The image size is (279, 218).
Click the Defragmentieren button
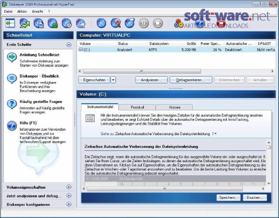tap(191, 80)
